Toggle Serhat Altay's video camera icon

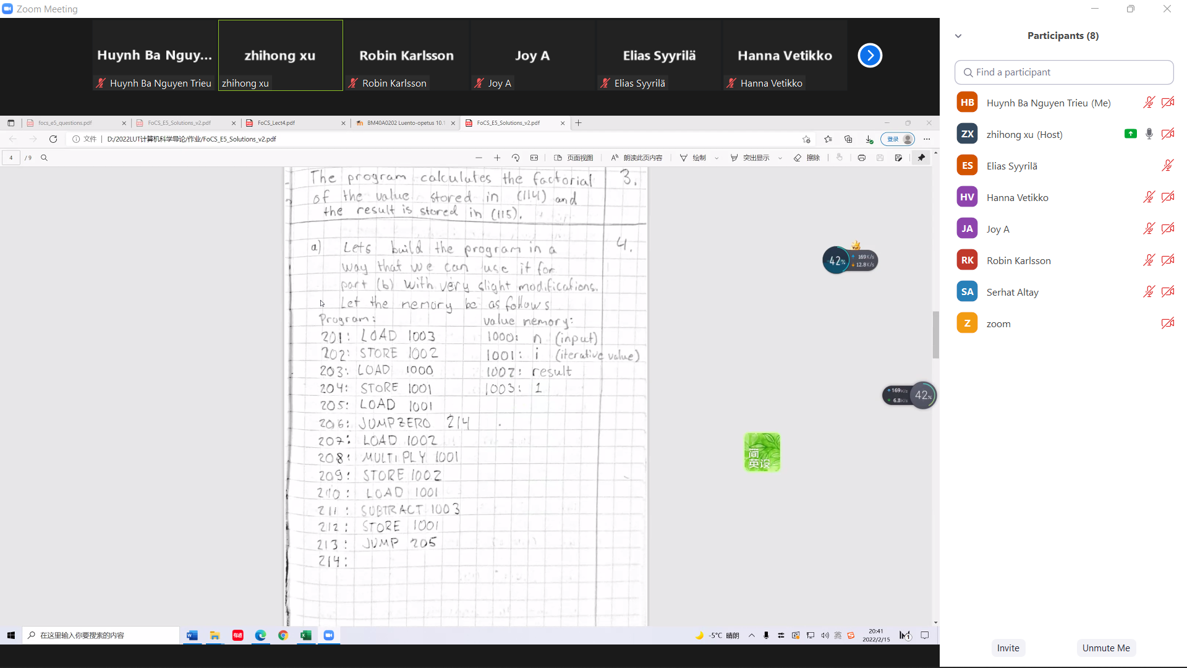[x=1167, y=292]
